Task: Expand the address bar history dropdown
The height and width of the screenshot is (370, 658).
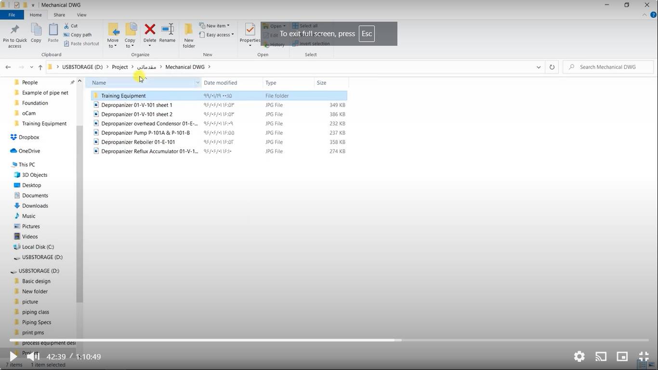Action: pos(539,67)
